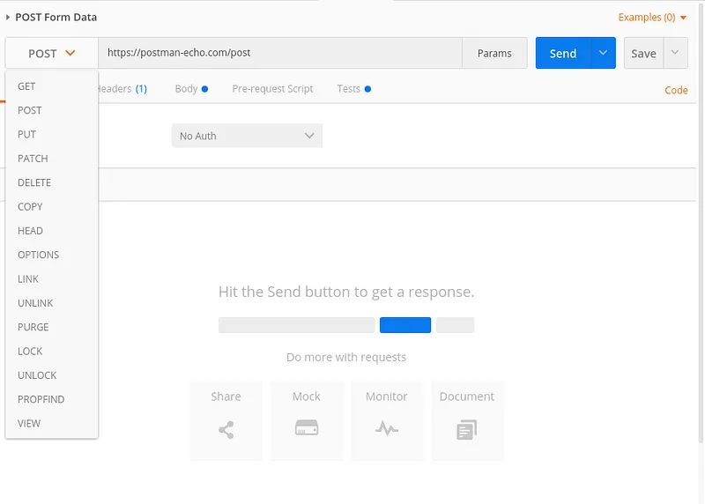Choose VIEW from the method list

click(x=52, y=424)
